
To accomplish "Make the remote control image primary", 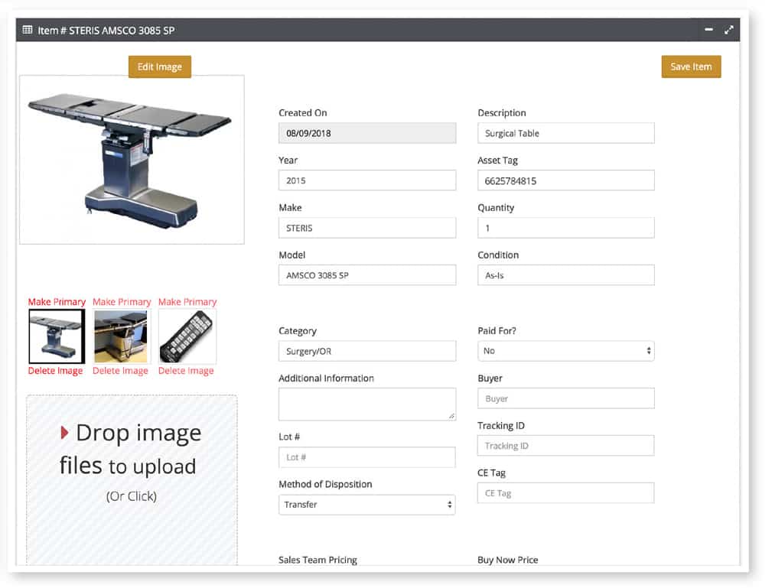I will [187, 301].
